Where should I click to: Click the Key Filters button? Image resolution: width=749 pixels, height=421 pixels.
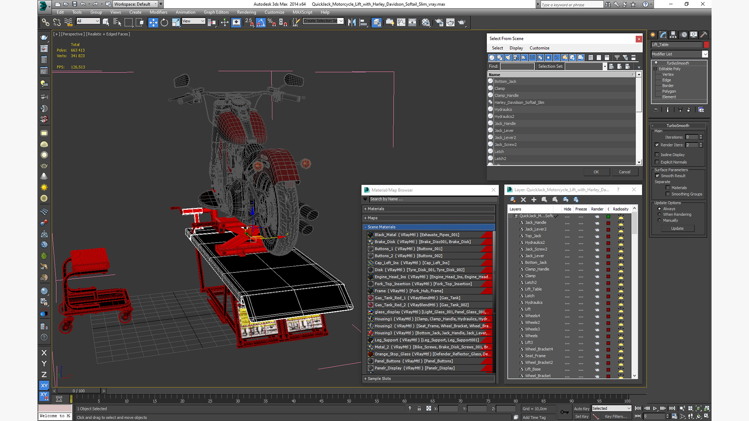point(616,416)
